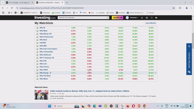Open site information icon in address bar
194x109 pixels.
pyautogui.click(x=17, y=8)
